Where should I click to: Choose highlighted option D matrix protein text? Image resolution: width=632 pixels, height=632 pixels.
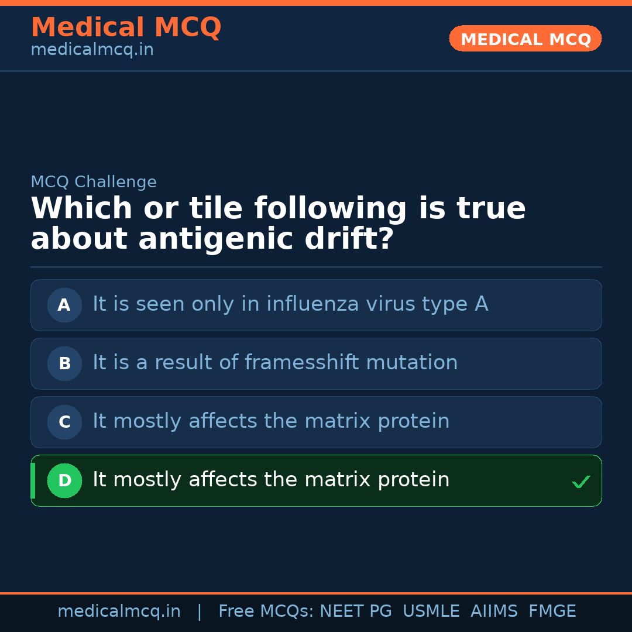(271, 480)
